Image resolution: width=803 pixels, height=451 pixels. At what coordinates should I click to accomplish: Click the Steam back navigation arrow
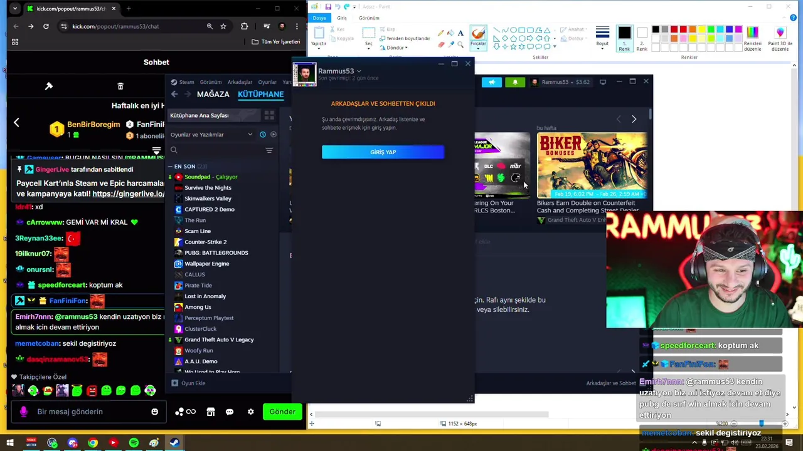point(174,94)
